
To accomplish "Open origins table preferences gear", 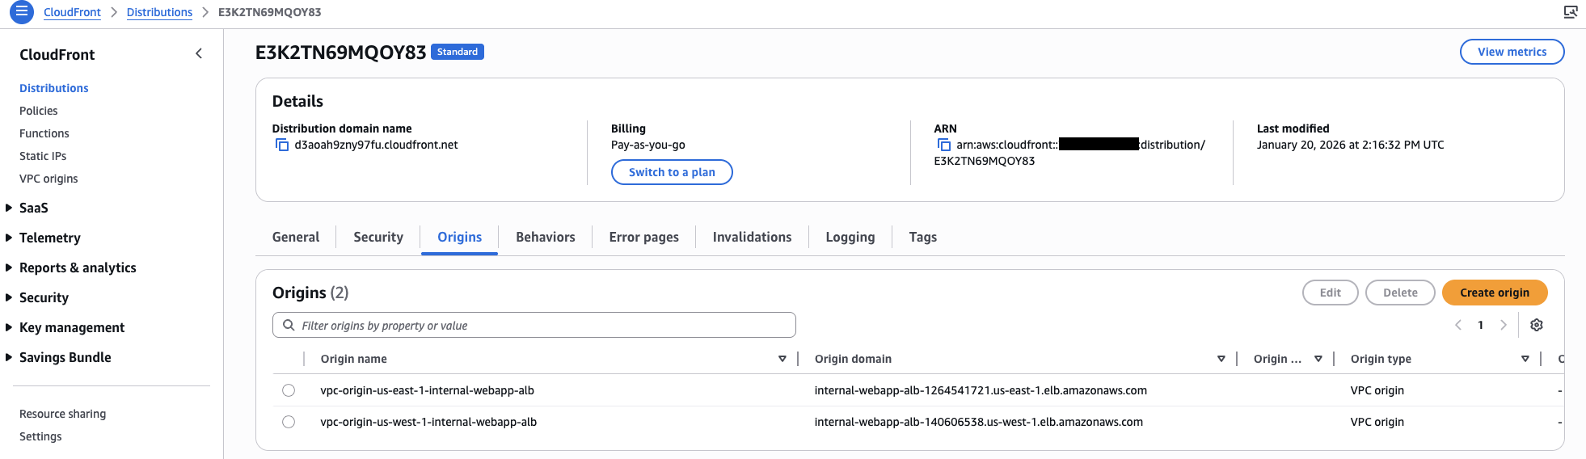I will click(1537, 325).
